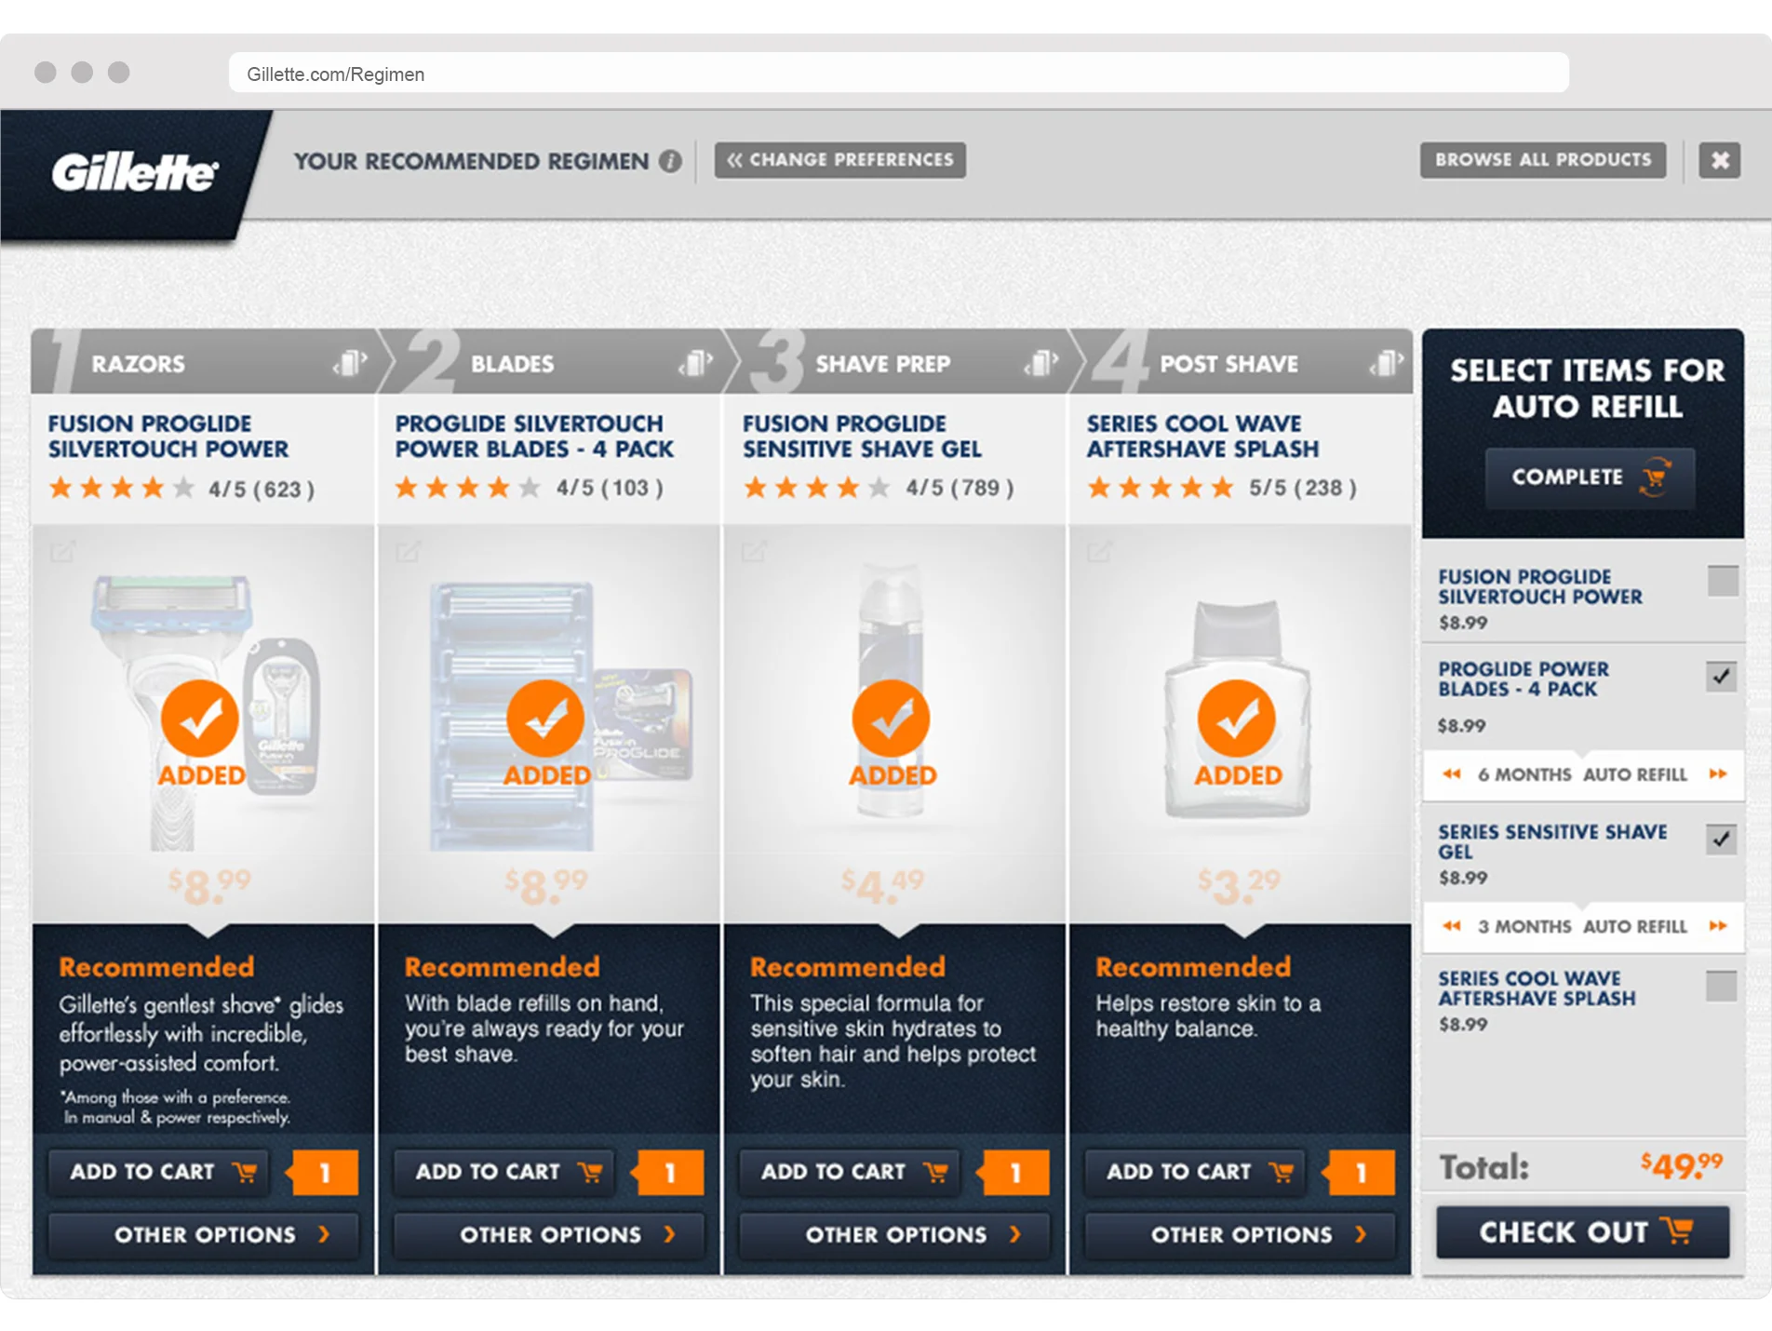Click the Check Out button
This screenshot has height=1331, width=1772.
tap(1583, 1232)
